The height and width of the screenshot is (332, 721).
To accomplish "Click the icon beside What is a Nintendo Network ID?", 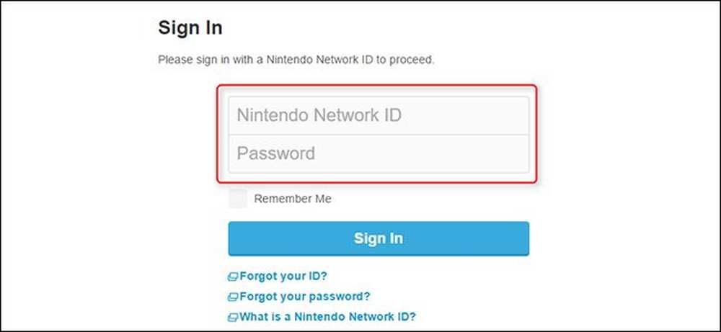I will 233,318.
